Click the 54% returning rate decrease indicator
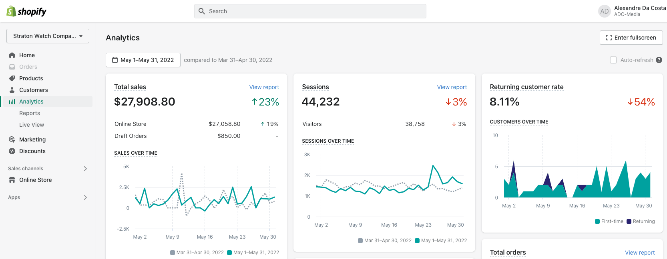This screenshot has width=667, height=259. coord(641,102)
